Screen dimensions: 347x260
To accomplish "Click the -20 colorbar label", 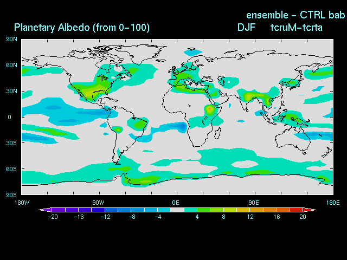I will pyautogui.click(x=53, y=217).
